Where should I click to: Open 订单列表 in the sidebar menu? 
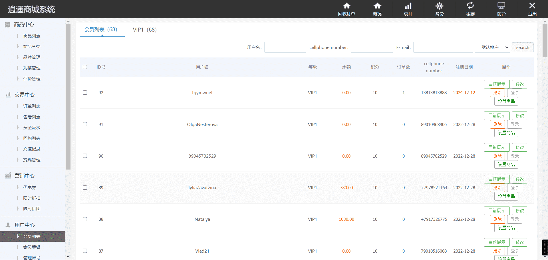click(x=32, y=106)
